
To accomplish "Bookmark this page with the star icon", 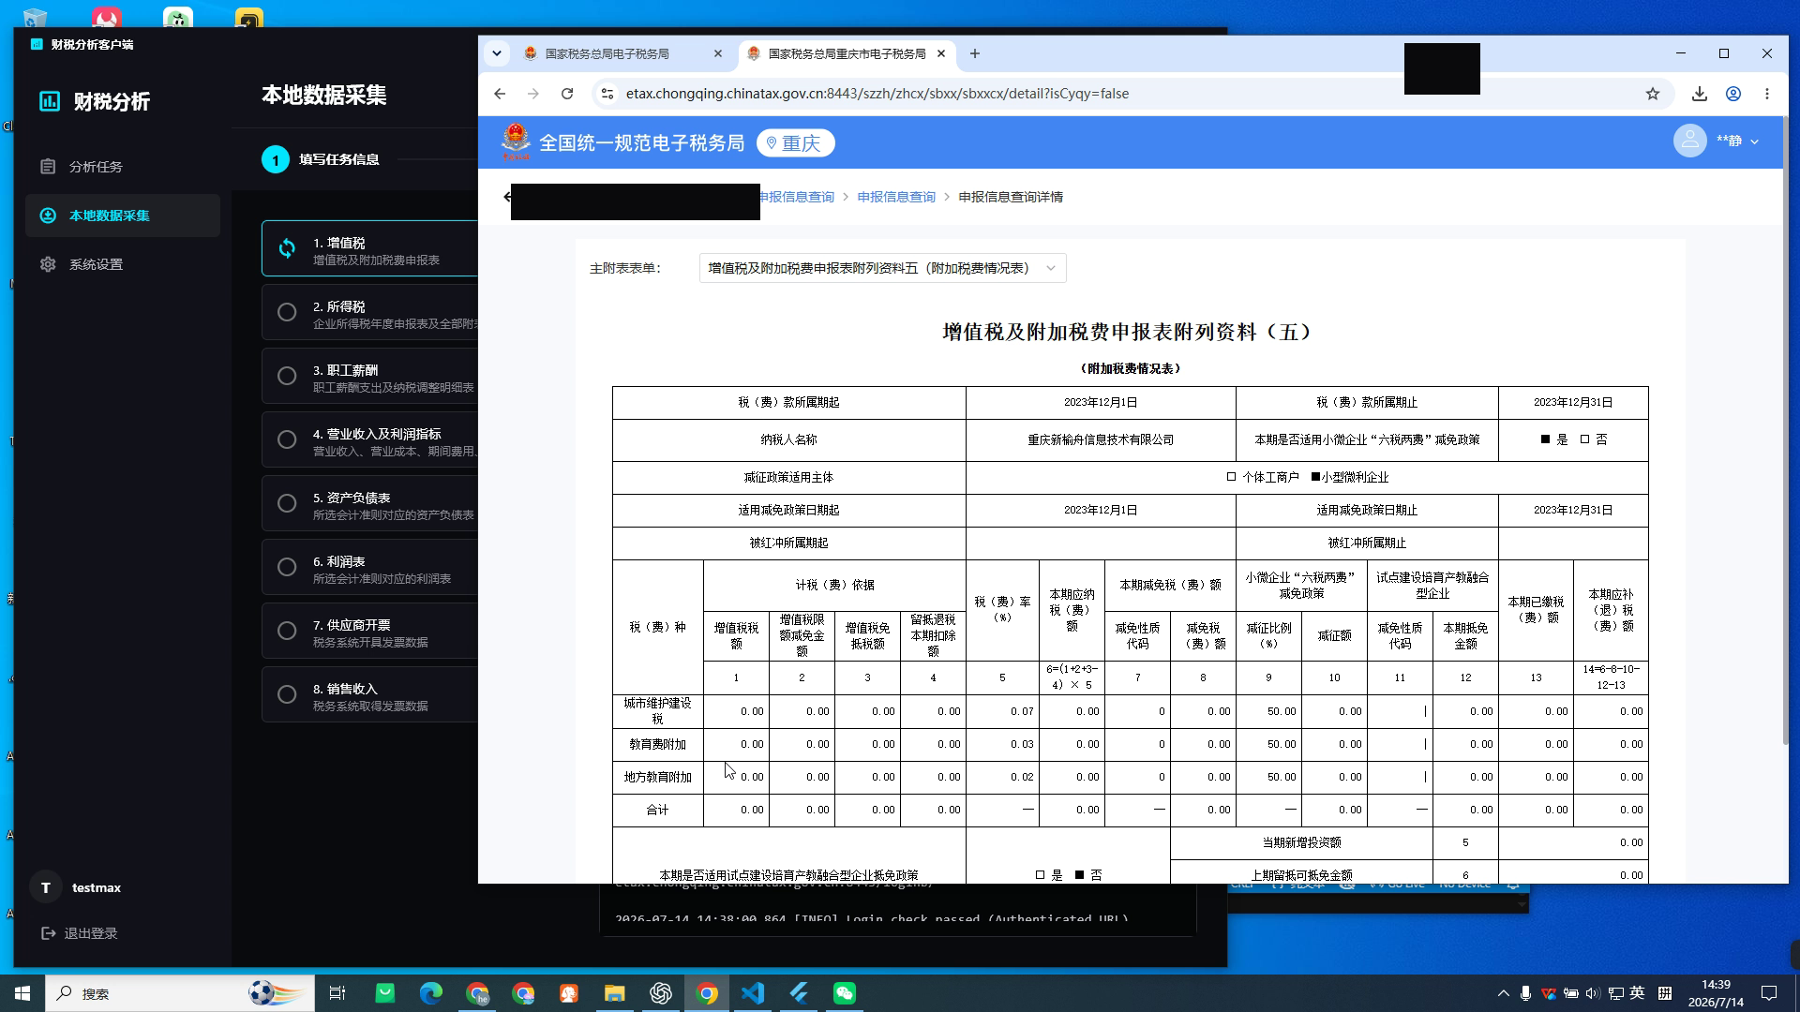I will coord(1653,94).
